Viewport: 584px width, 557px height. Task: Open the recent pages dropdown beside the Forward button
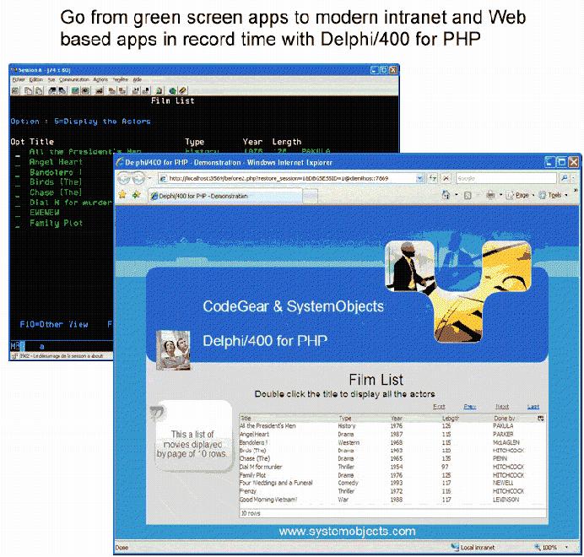[x=149, y=178]
